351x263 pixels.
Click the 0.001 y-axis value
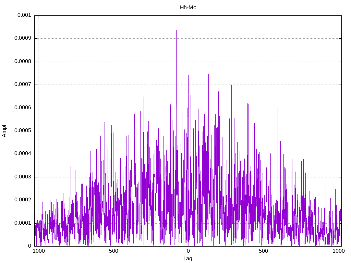tap(24, 15)
